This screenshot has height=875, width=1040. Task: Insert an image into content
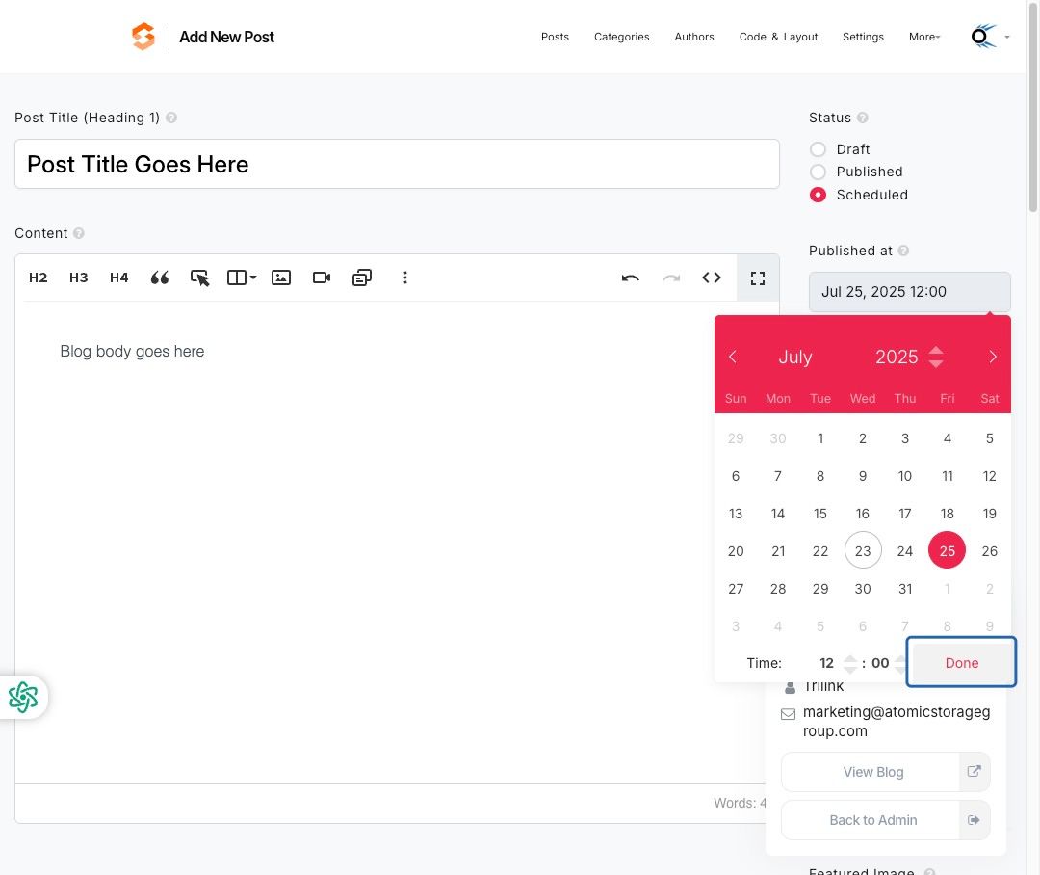coord(281,278)
